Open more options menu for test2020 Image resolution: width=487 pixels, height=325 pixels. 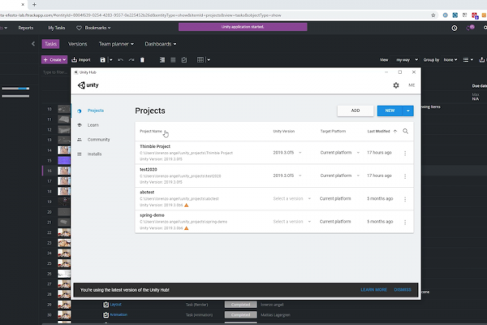(405, 176)
